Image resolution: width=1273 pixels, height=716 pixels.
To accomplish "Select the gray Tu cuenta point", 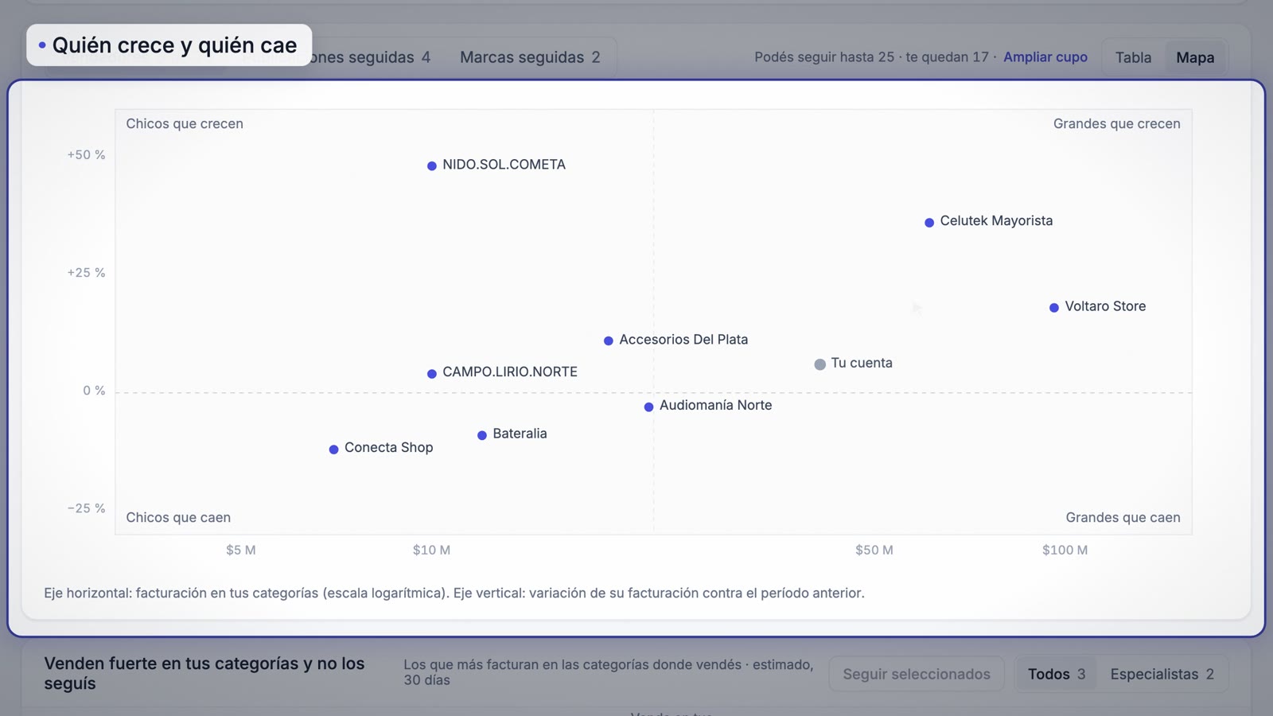I will click(x=820, y=364).
